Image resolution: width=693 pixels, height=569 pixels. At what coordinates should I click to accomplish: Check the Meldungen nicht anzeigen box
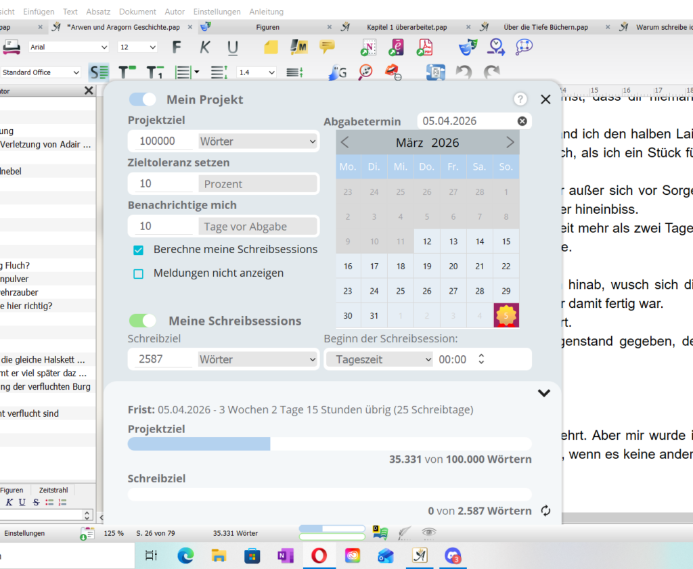139,274
